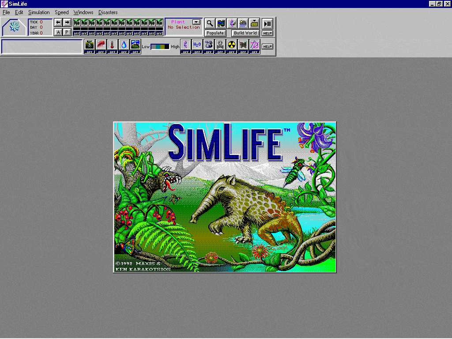The width and height of the screenshot is (452, 339).
Task: Open the Edit menu
Action: [19, 12]
